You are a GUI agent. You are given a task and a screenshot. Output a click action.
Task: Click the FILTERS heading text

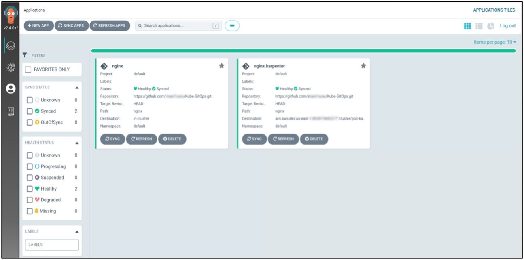[x=38, y=56]
